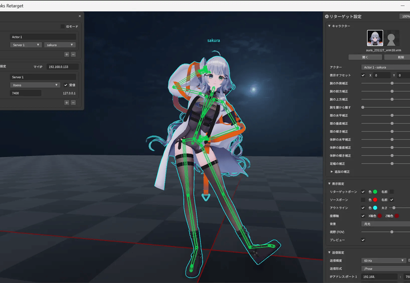Toggle the 受信 checkbox next to Xsens

[65, 85]
